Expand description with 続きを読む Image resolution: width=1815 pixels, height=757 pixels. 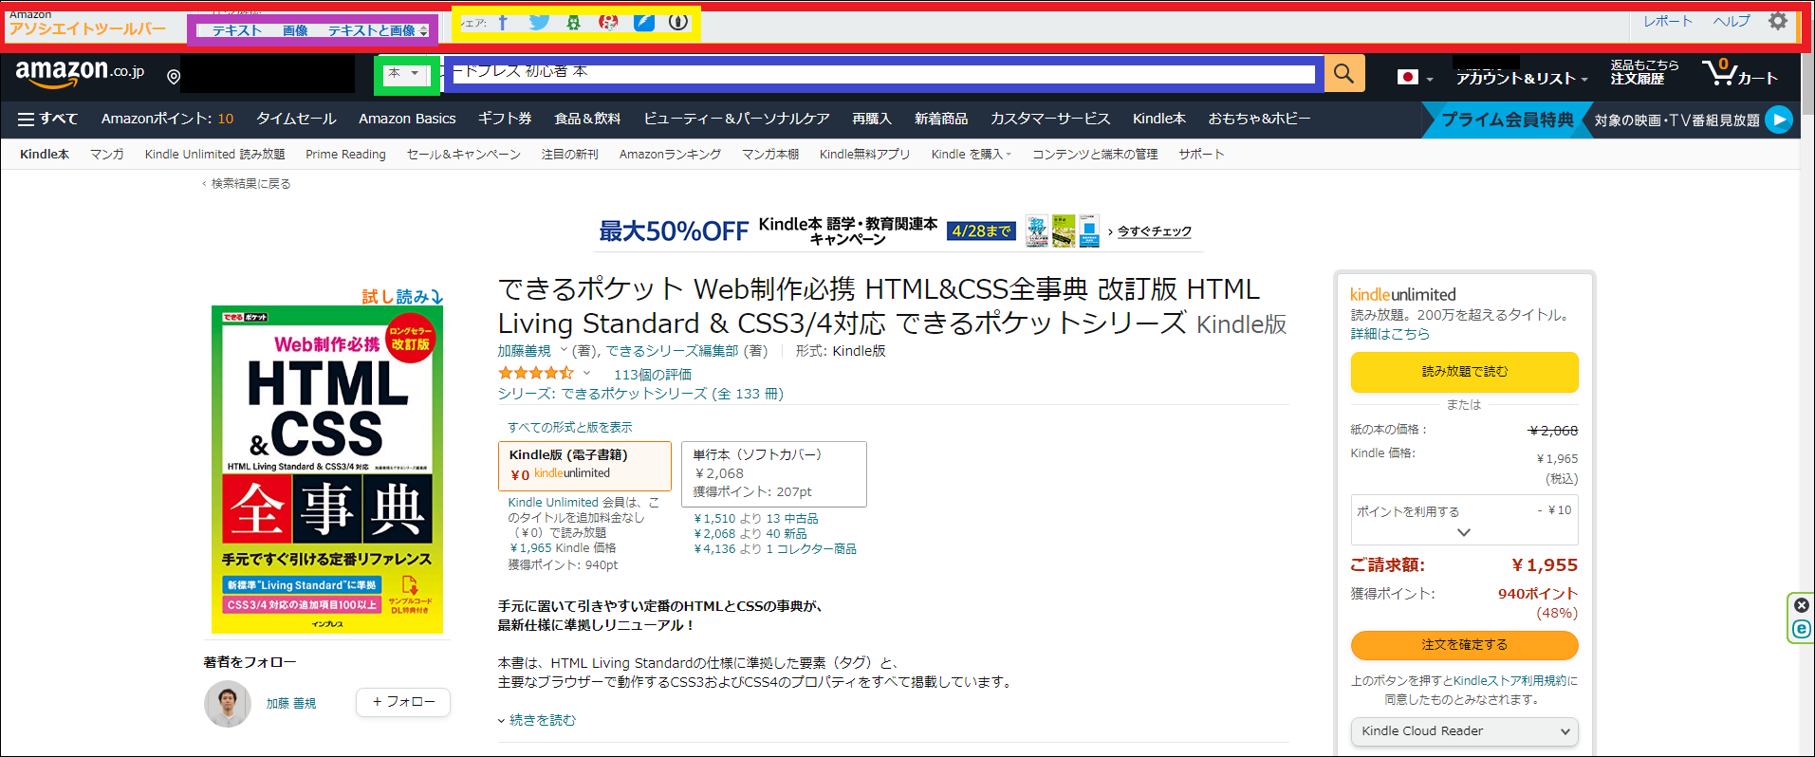pos(537,720)
